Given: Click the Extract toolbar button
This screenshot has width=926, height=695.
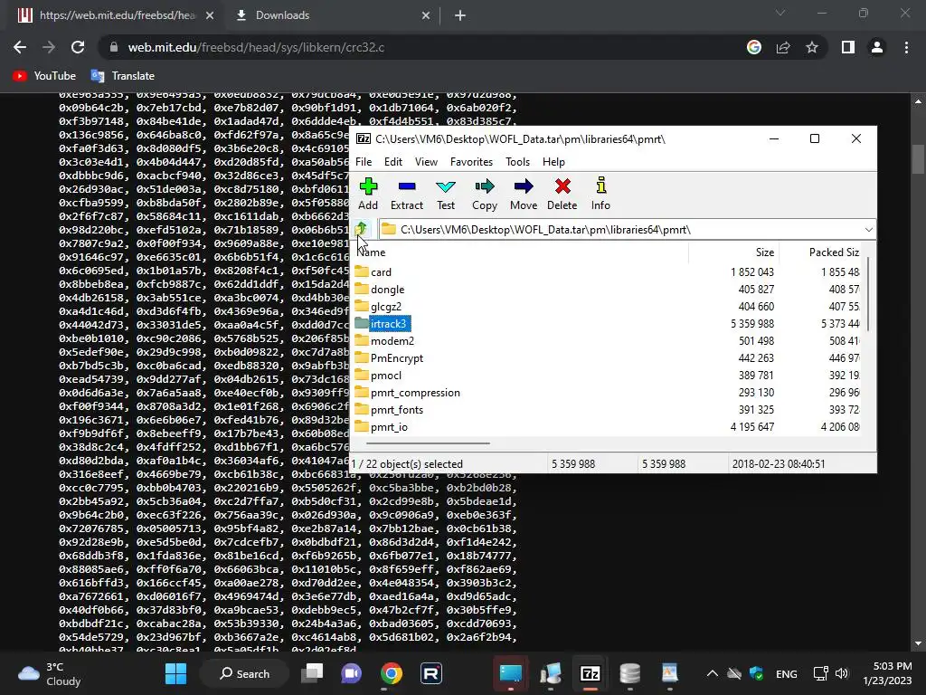Looking at the screenshot, I should (x=406, y=194).
